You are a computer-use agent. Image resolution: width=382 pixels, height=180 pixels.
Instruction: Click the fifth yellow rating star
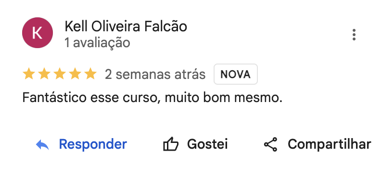pos(90,74)
